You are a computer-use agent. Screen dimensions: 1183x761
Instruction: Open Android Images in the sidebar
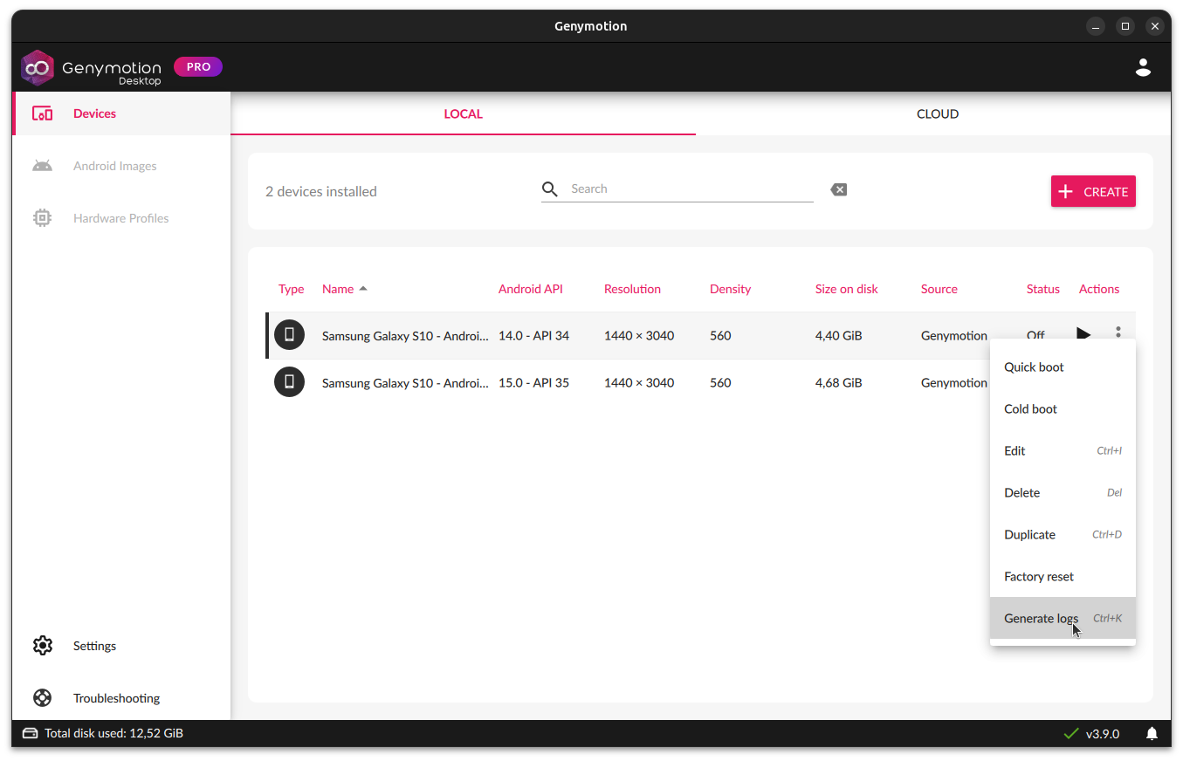[x=122, y=166]
